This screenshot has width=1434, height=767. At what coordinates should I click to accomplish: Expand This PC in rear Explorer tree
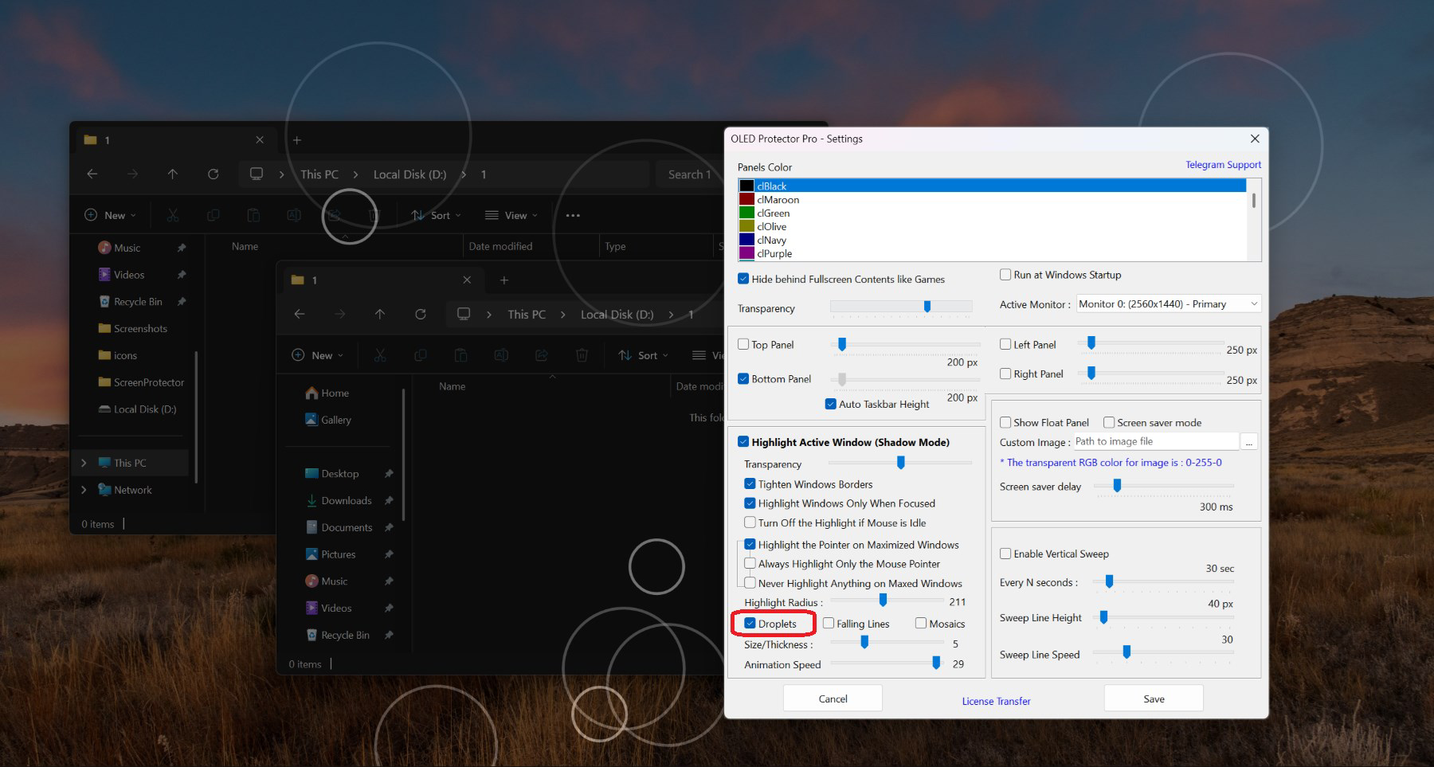[84, 463]
